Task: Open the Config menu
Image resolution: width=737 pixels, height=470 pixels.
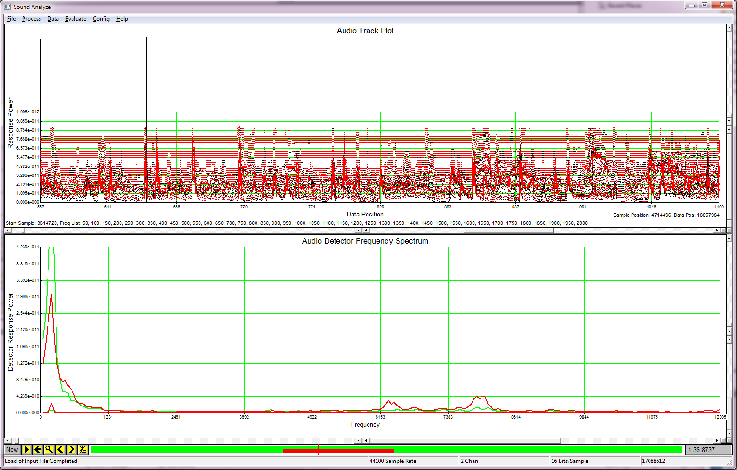Action: pyautogui.click(x=101, y=19)
